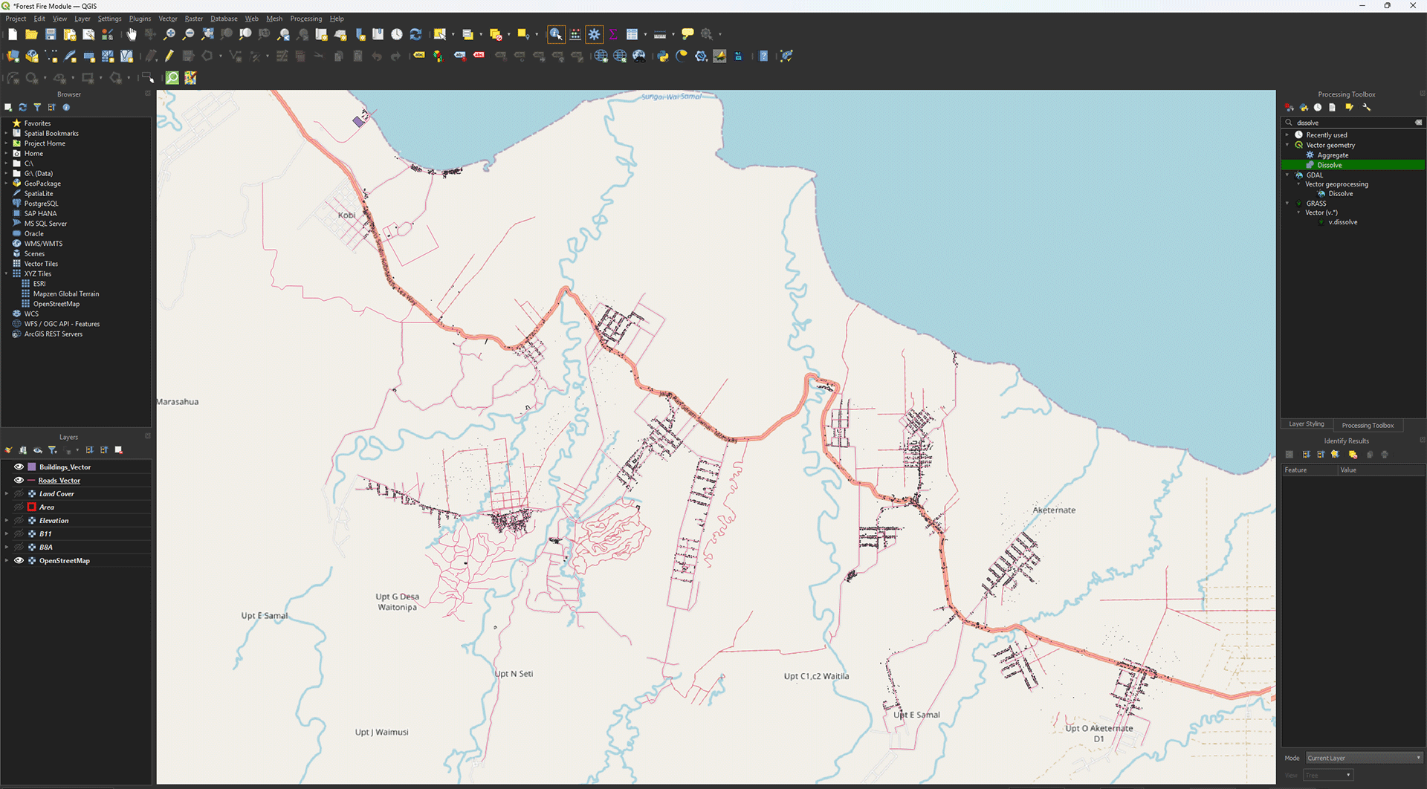Viewport: 1427px width, 789px height.
Task: Select Dissolve under Vector geometry
Action: (1330, 165)
